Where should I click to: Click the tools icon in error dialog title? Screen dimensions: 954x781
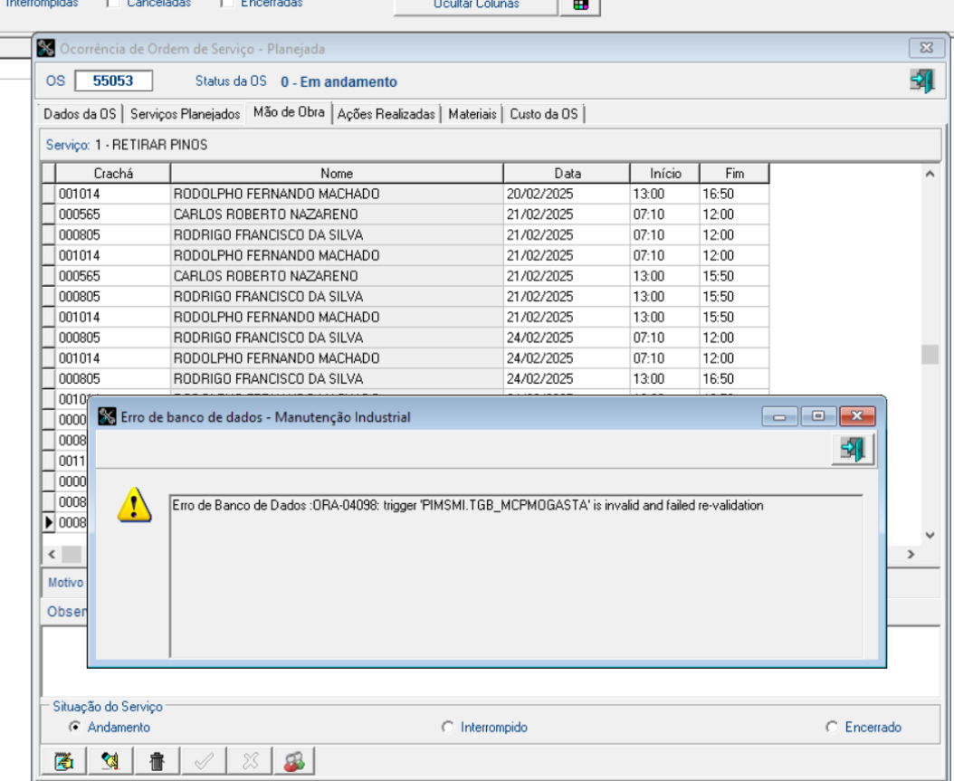107,416
